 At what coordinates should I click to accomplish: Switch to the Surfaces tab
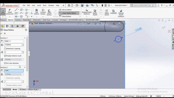[18, 20]
